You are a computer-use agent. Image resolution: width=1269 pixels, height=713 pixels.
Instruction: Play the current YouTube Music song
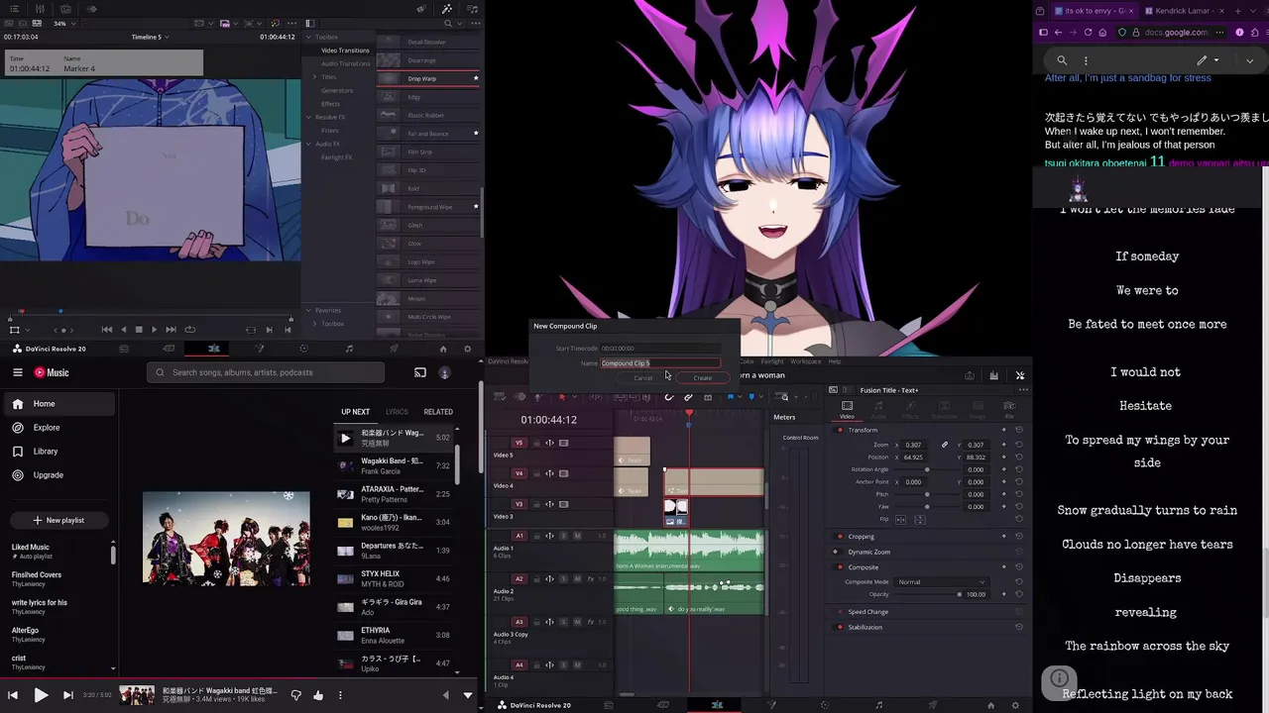[41, 695]
